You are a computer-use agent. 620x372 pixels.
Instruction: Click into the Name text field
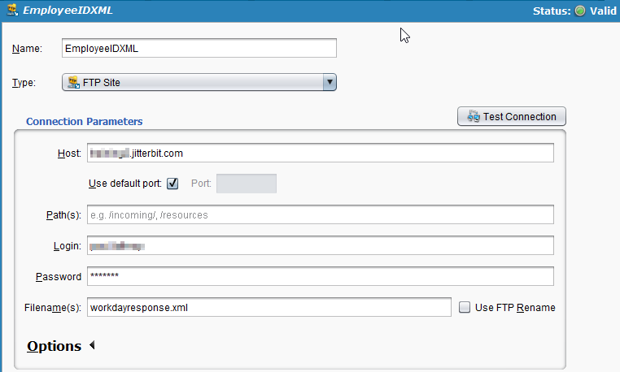(199, 48)
